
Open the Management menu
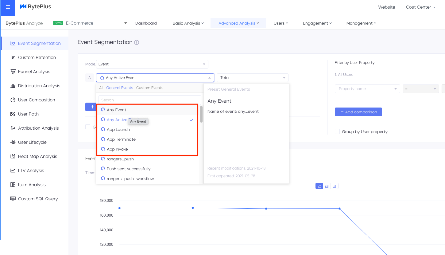click(361, 23)
